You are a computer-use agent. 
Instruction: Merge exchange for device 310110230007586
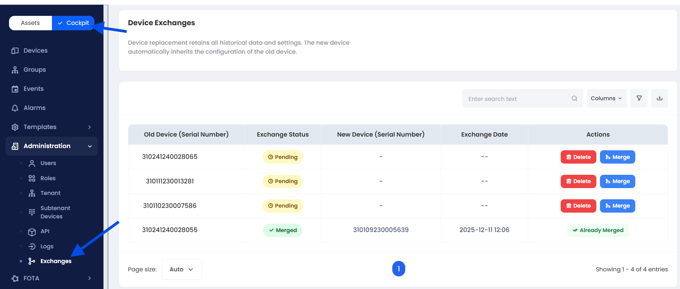(617, 206)
